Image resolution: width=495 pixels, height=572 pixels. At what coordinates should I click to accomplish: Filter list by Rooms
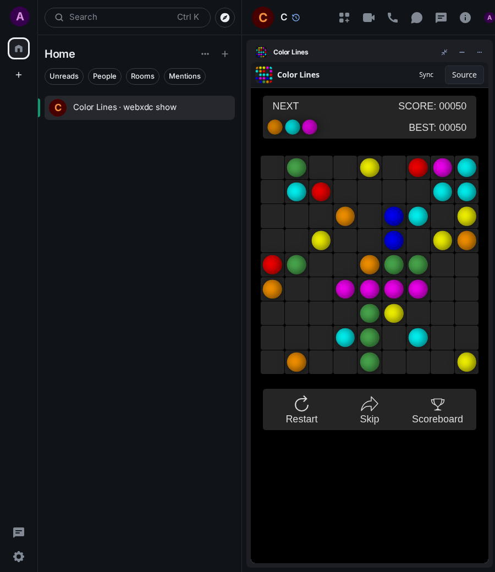[x=142, y=76]
